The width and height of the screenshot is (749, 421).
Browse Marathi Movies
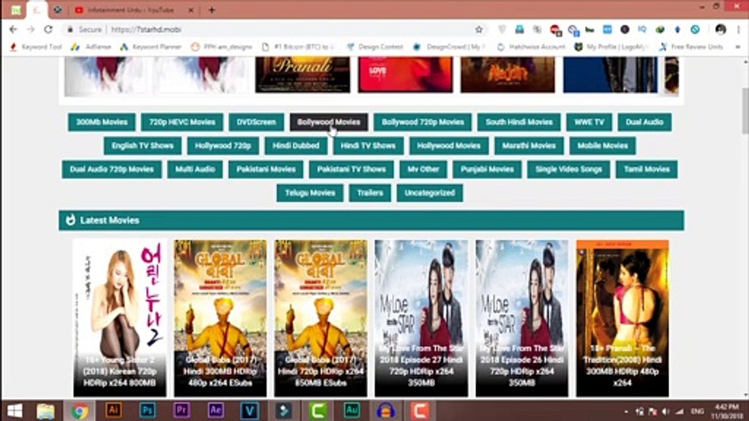[x=529, y=146]
